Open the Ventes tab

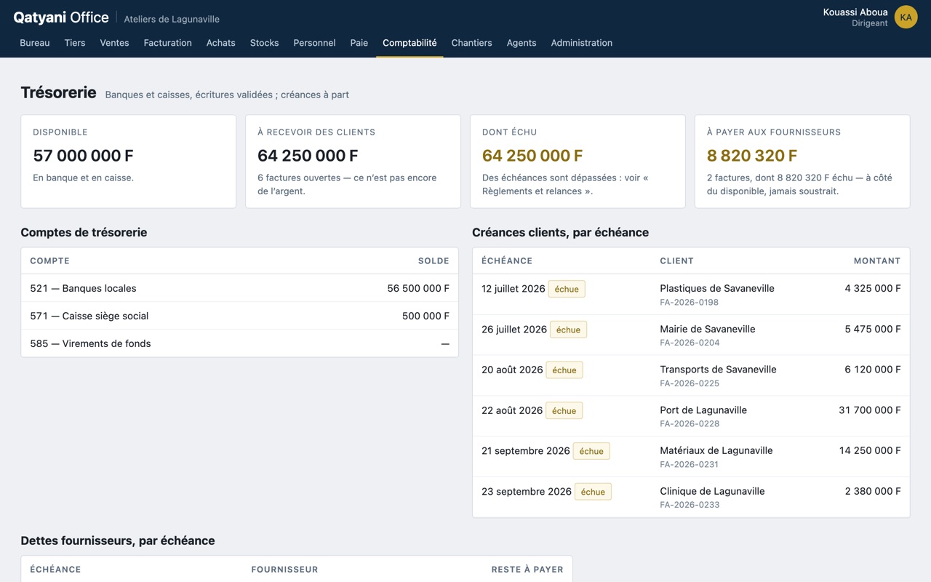[x=114, y=43]
